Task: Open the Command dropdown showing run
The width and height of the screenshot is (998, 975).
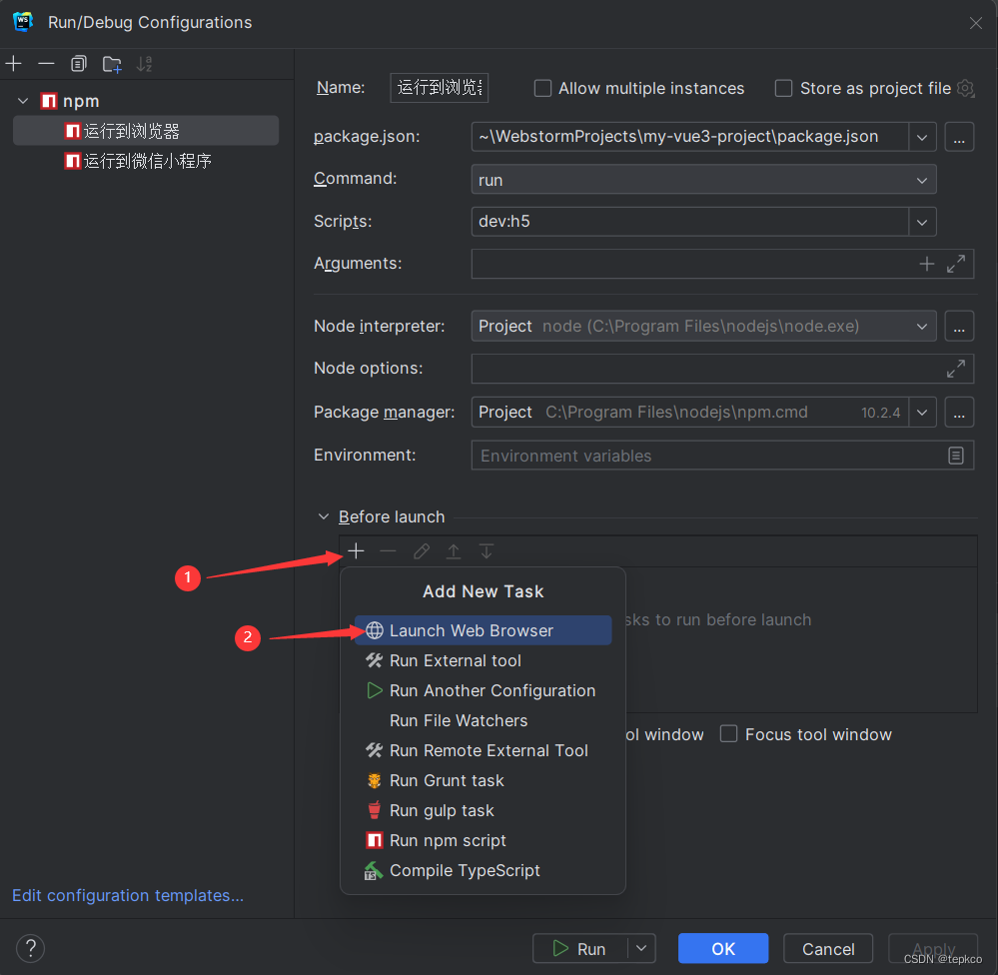Action: pos(703,180)
